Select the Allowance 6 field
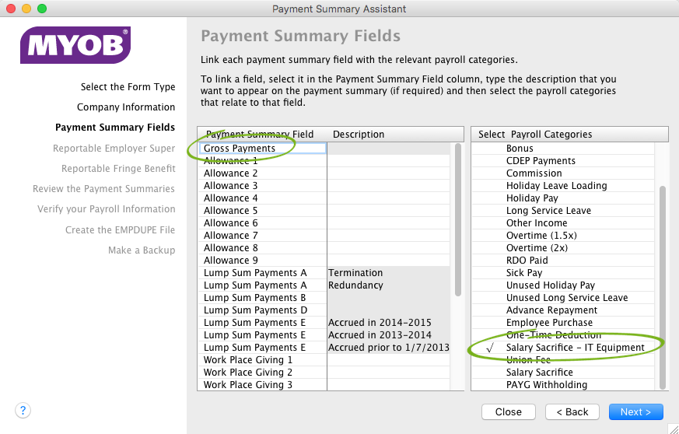This screenshot has width=679, height=434. [262, 223]
